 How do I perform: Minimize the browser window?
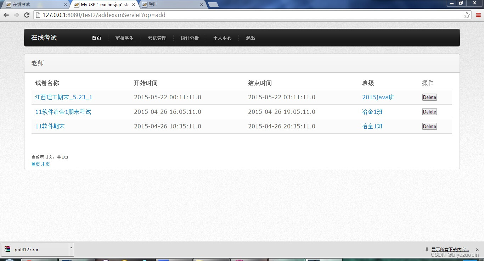click(451, 3)
